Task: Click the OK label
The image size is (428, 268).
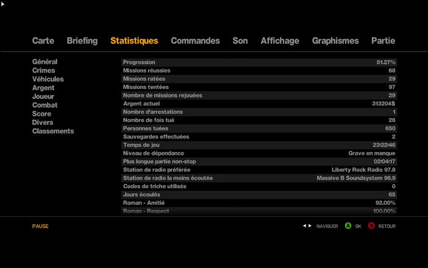Action: pos(358,227)
